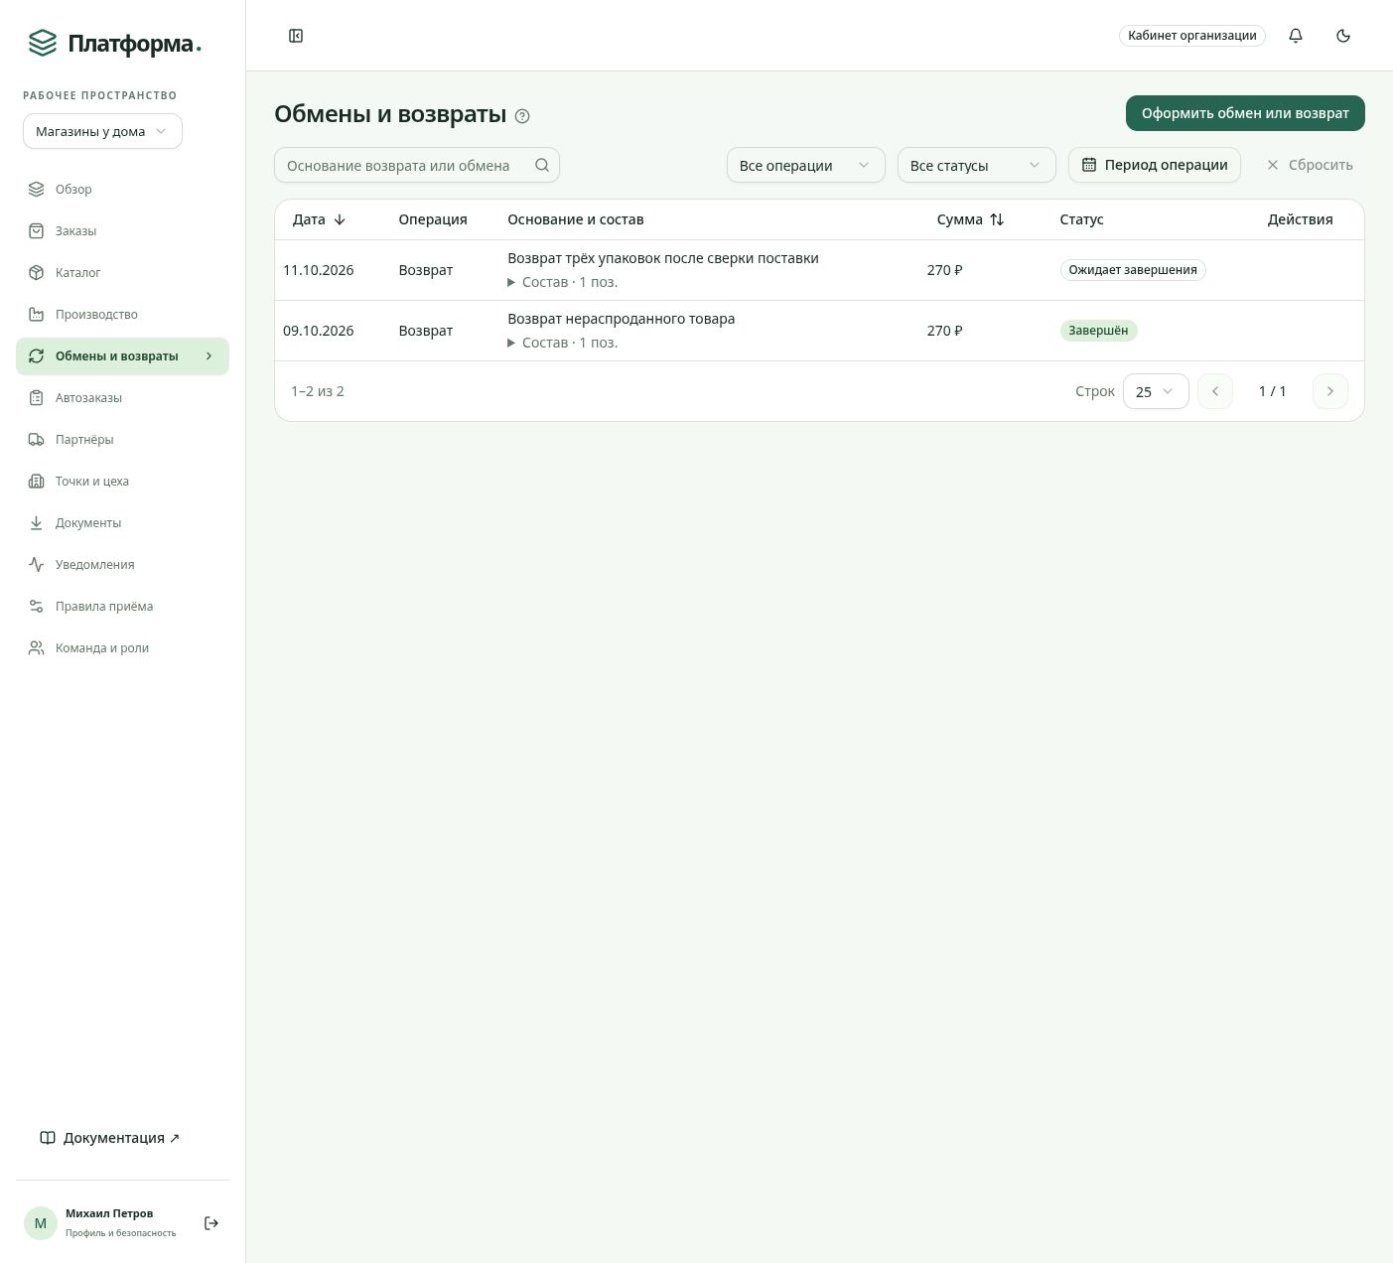Click the Платформа logo
Viewport: 1393px width, 1263px height.
[x=114, y=44]
